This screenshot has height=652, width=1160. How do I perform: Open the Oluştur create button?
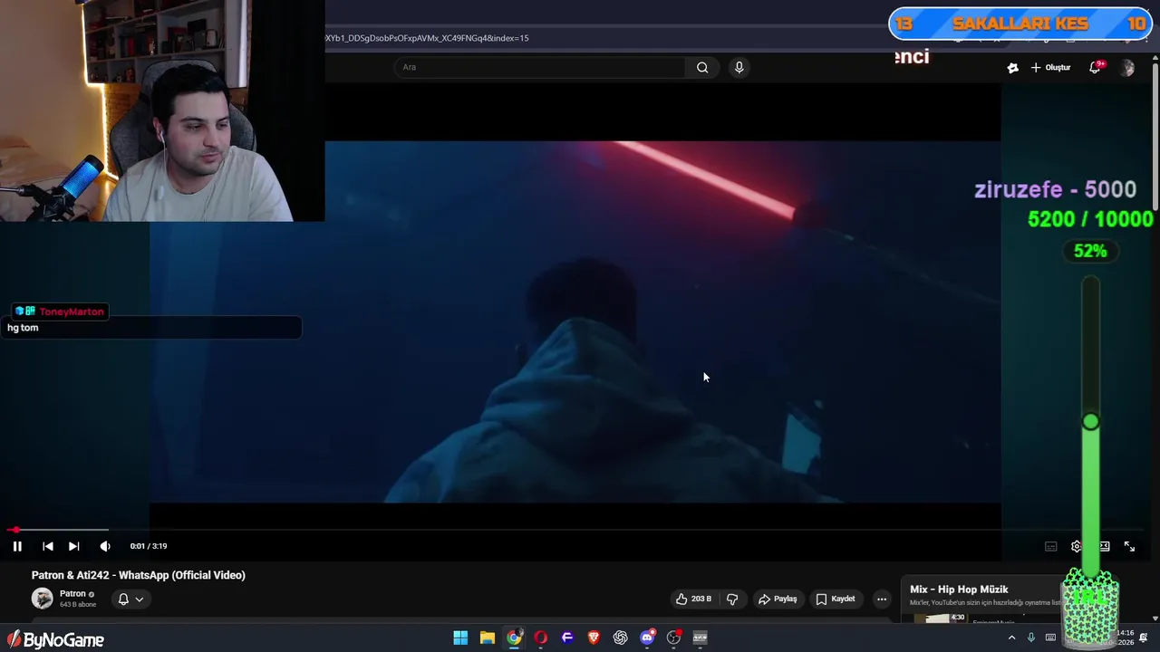point(1051,68)
